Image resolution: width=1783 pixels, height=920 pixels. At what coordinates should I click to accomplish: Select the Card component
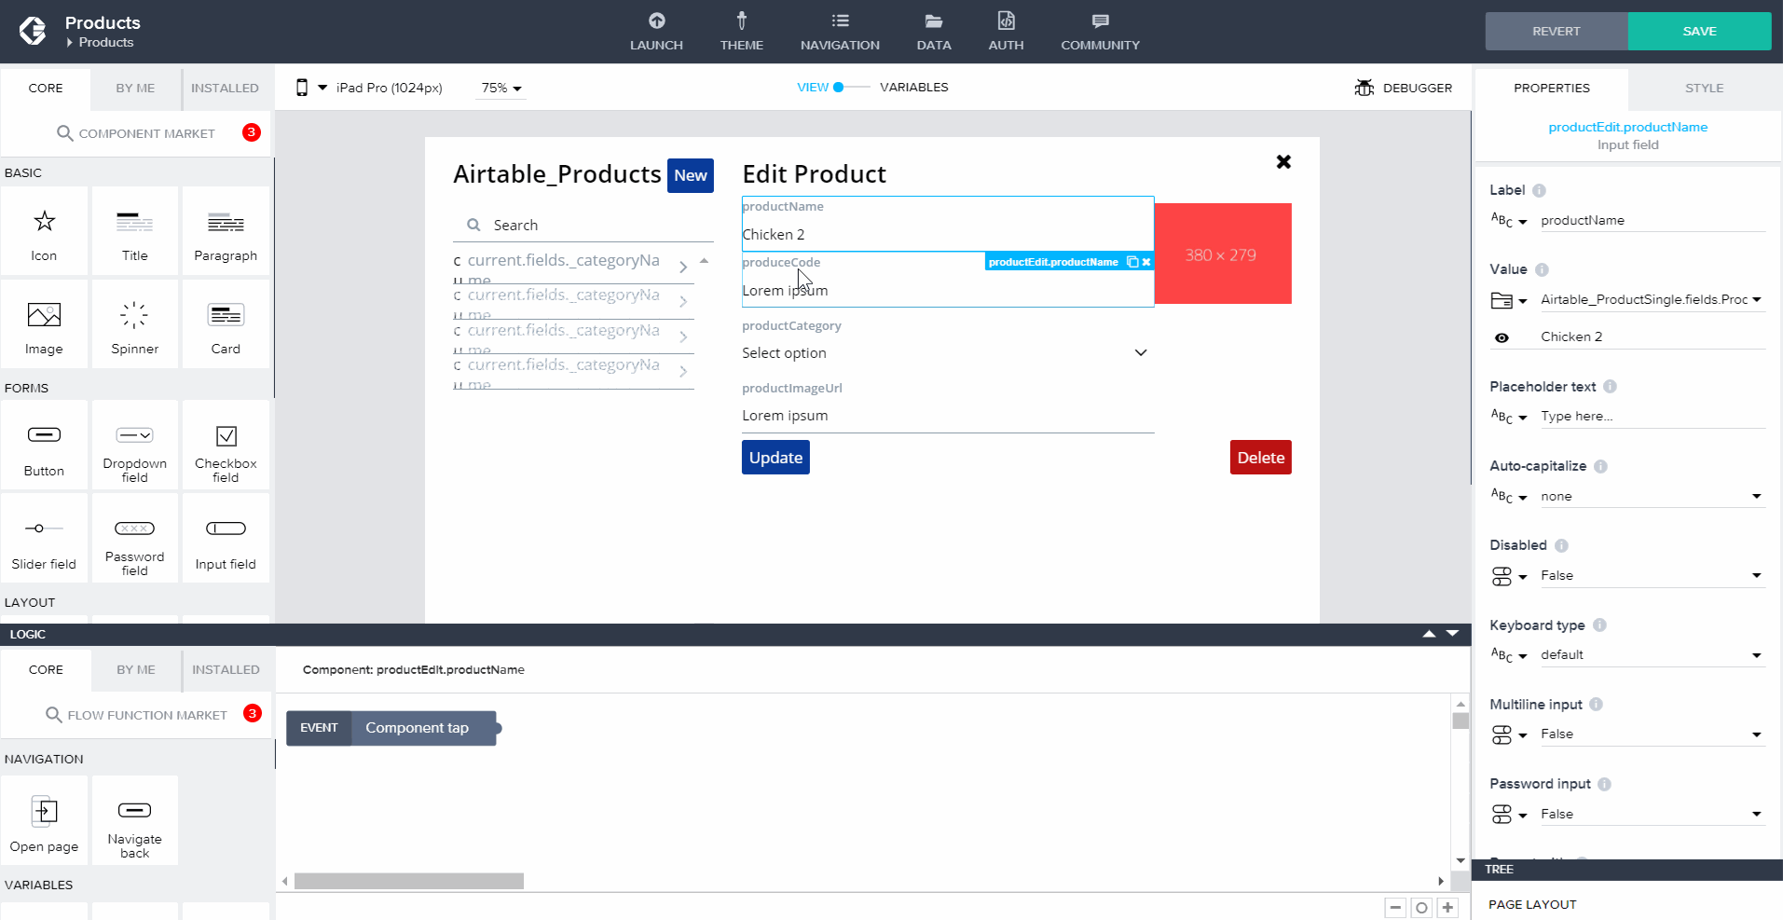[226, 324]
